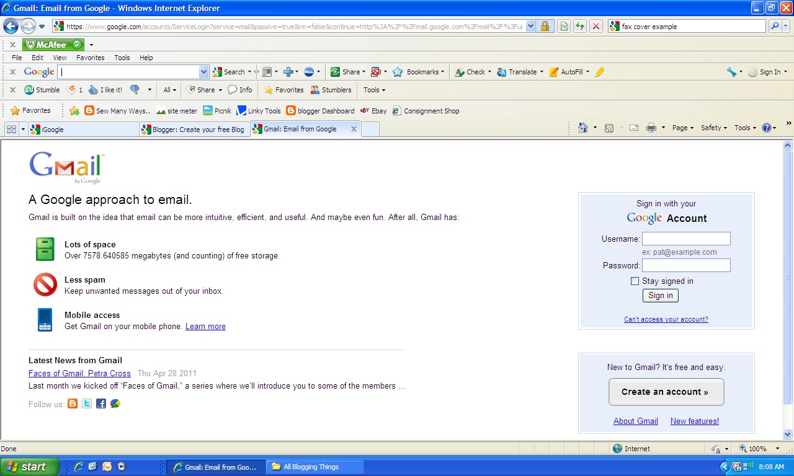Switch to the iGoogle tab
This screenshot has height=476, width=794.
pos(83,129)
